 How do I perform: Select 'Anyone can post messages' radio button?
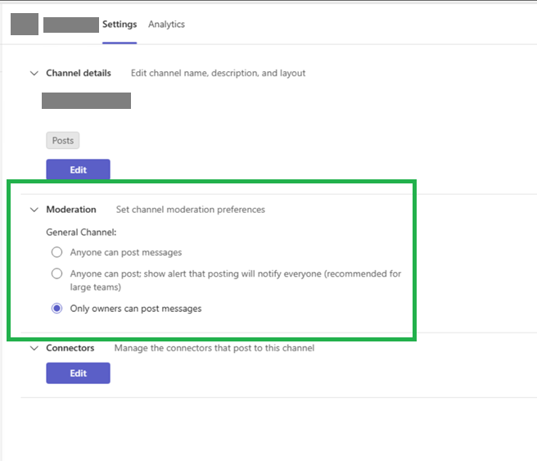[x=56, y=252]
